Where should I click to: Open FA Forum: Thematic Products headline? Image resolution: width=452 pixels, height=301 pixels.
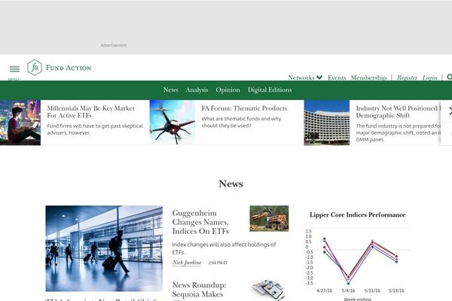[244, 108]
